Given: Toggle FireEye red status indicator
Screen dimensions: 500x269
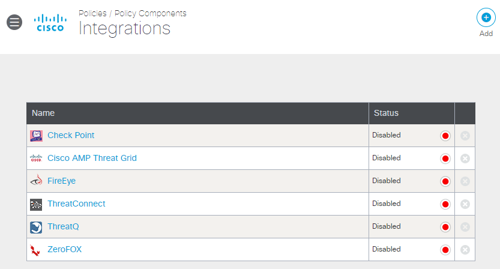Looking at the screenshot, I should tap(445, 181).
